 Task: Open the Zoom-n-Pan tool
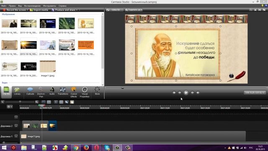pyautogui.click(x=41, y=92)
